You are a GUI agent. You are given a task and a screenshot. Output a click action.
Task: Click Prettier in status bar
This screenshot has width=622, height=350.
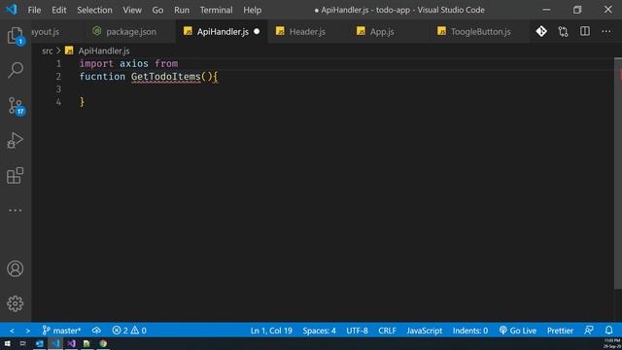pyautogui.click(x=560, y=331)
